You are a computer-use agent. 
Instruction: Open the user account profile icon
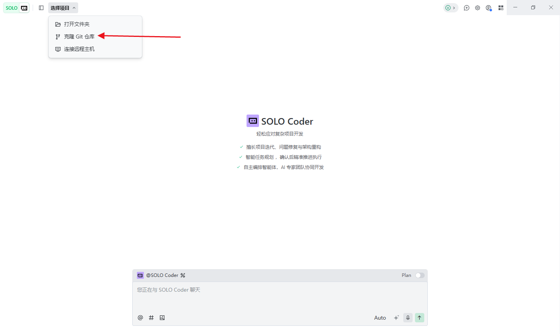tap(489, 8)
